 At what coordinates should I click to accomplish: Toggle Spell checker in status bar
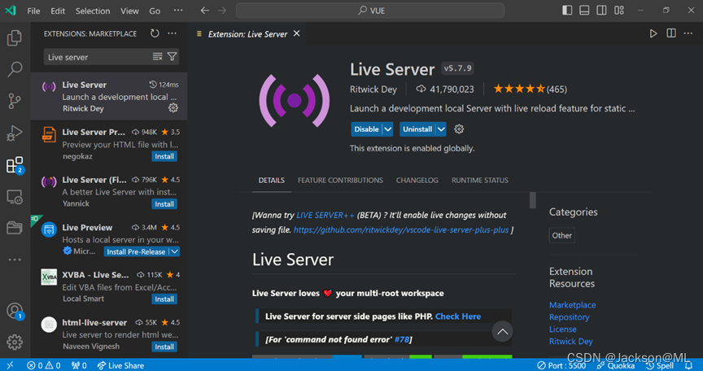point(660,365)
